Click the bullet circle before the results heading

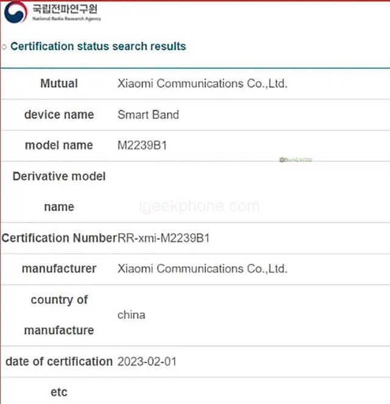coord(4,46)
